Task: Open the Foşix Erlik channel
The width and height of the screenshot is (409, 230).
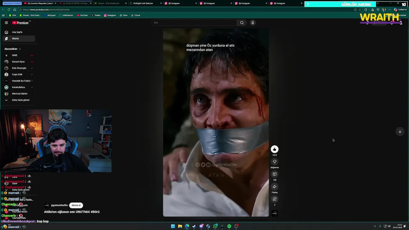Action: [x=19, y=74]
